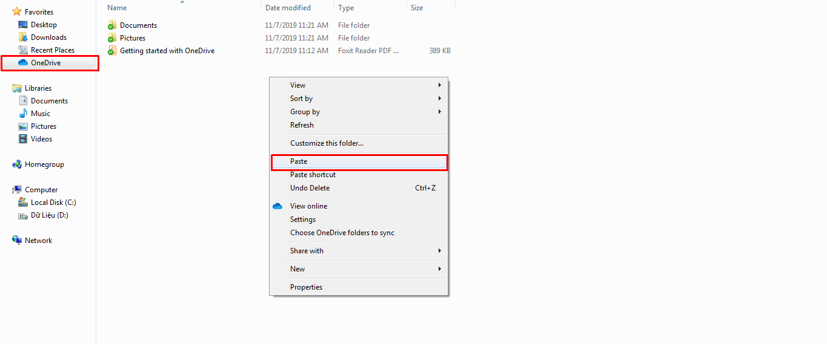Select Getting started with OneDrive file name

(167, 51)
